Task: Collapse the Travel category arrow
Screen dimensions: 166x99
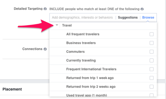Action: [57, 25]
